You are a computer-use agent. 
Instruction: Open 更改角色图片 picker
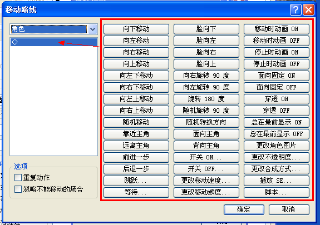(277, 146)
